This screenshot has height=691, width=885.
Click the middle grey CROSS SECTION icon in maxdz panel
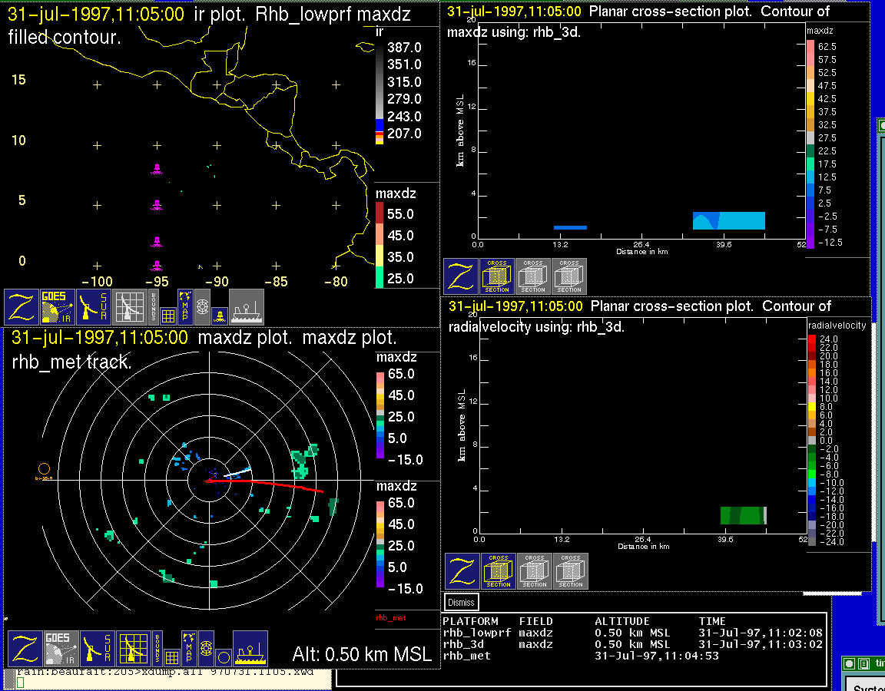pyautogui.click(x=533, y=276)
